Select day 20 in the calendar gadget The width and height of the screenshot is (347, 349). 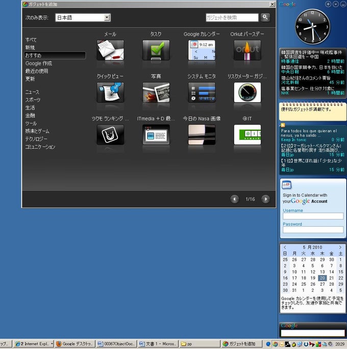[322, 278]
